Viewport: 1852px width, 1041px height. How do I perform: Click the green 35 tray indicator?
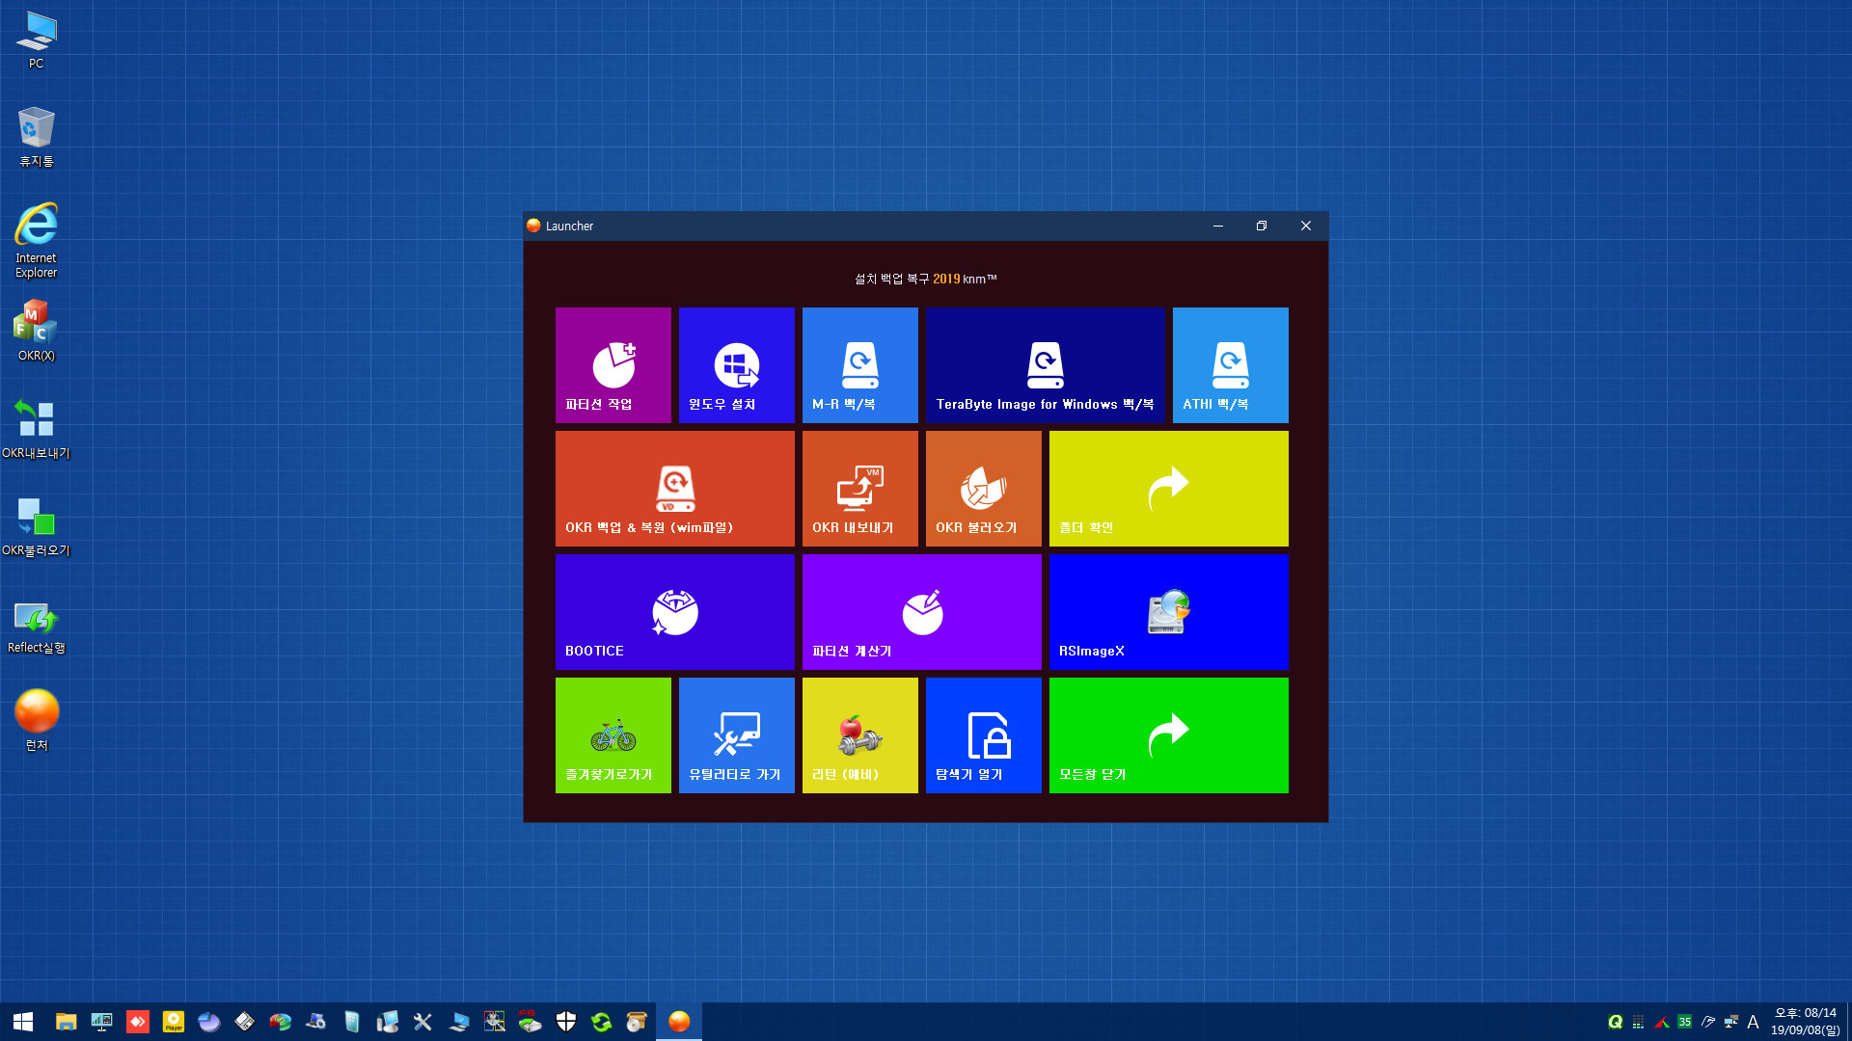pos(1684,1022)
